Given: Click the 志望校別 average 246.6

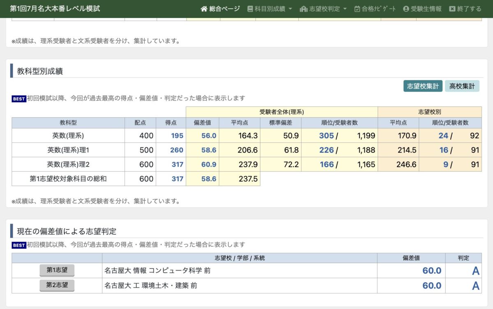Looking at the screenshot, I should tap(407, 165).
